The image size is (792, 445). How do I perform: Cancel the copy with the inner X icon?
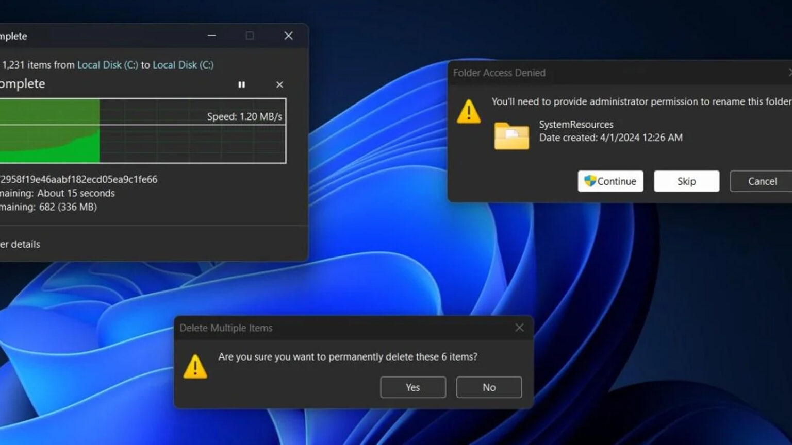[x=279, y=84]
